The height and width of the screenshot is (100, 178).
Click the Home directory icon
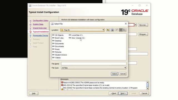point(112,30)
